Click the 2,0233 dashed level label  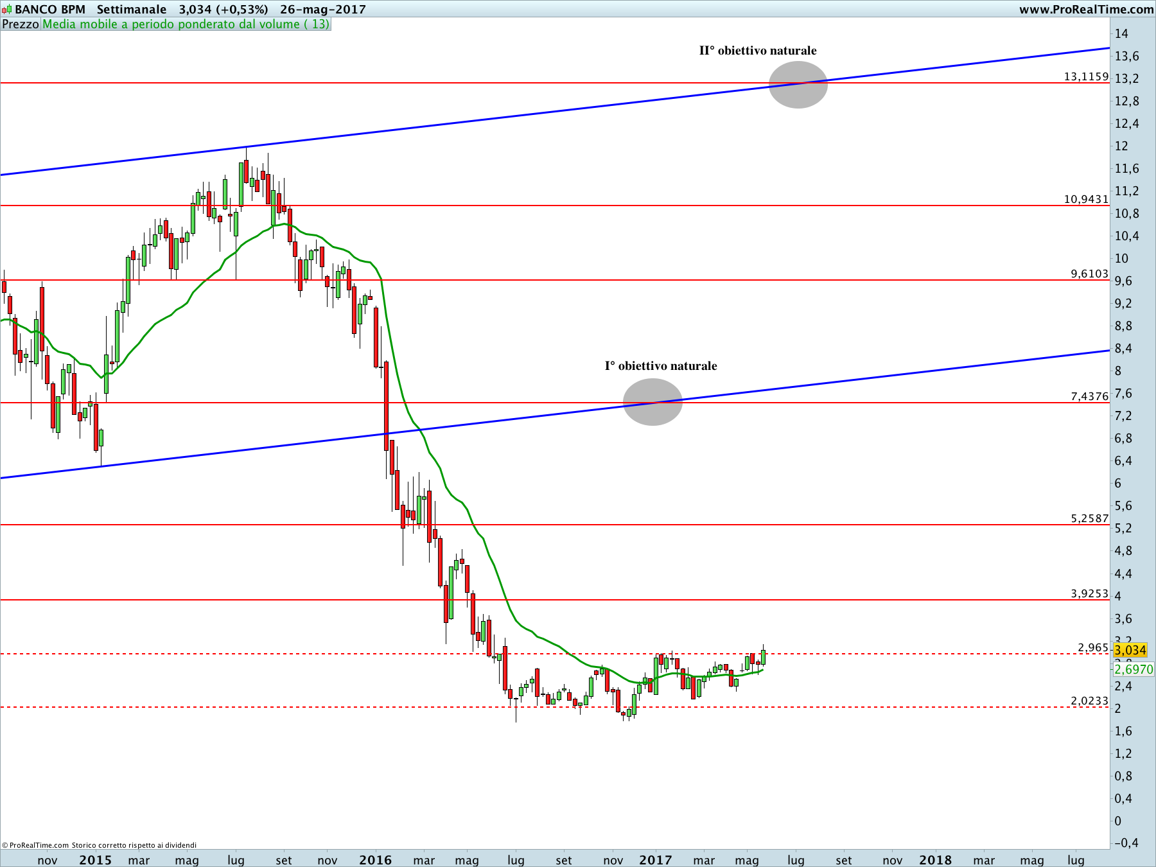click(1089, 701)
